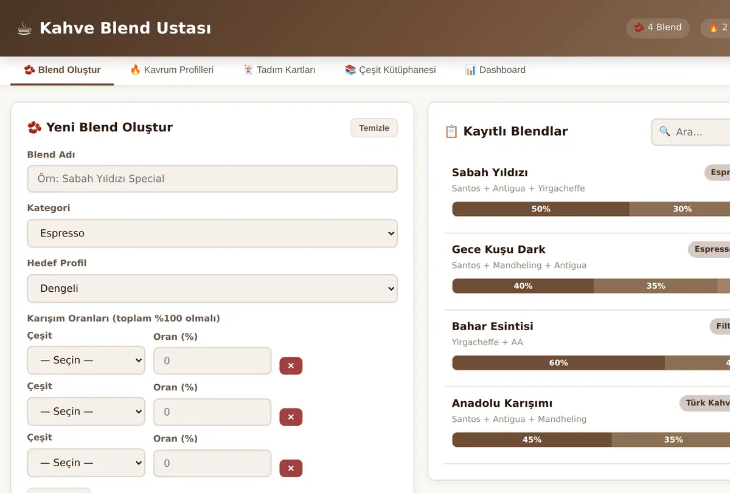Viewport: 730px width, 493px height.
Task: Click the clipboard icon beside Kayıtlı Blendlar
Action: pyautogui.click(x=451, y=131)
